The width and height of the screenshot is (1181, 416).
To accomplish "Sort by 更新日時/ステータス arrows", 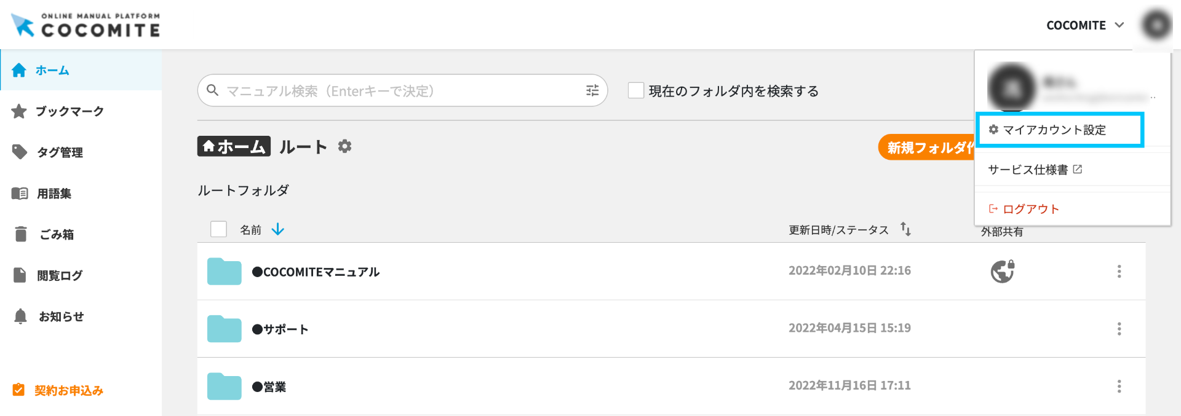I will [x=905, y=229].
